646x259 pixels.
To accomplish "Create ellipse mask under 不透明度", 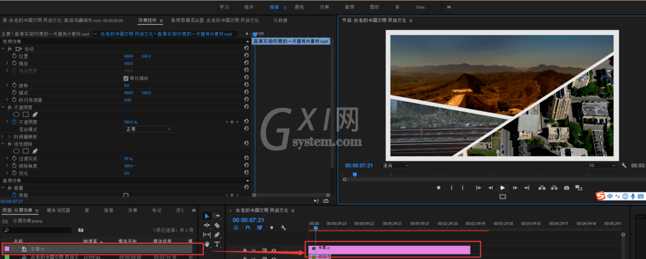I will click(16, 114).
